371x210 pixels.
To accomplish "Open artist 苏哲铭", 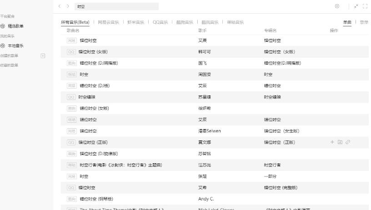I will (x=205, y=154).
